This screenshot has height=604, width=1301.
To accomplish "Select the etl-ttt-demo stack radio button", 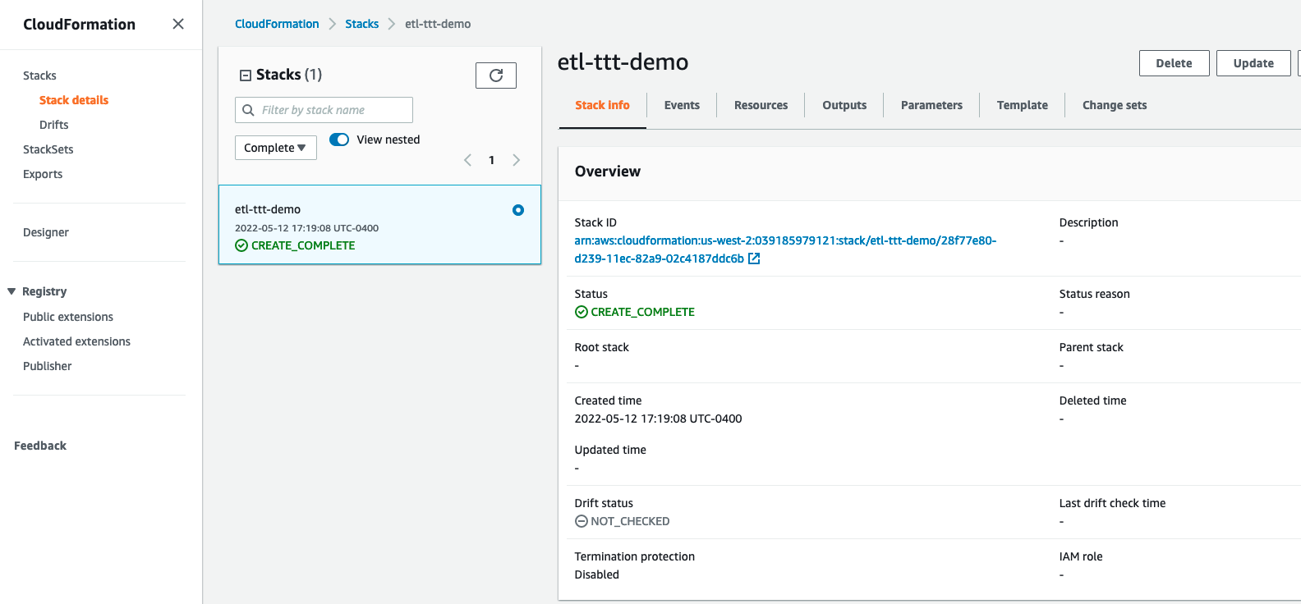I will (x=518, y=210).
